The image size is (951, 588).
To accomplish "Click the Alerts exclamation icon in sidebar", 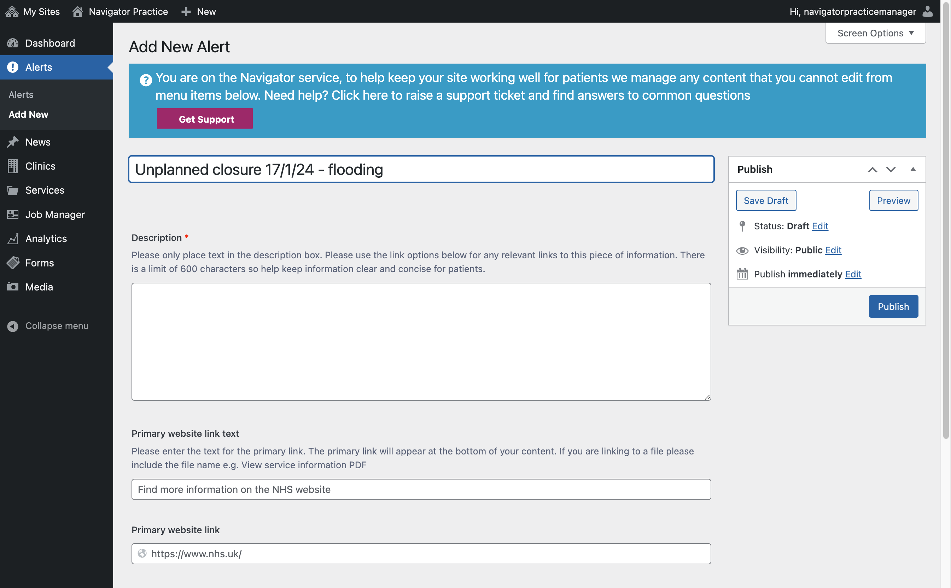I will click(13, 67).
